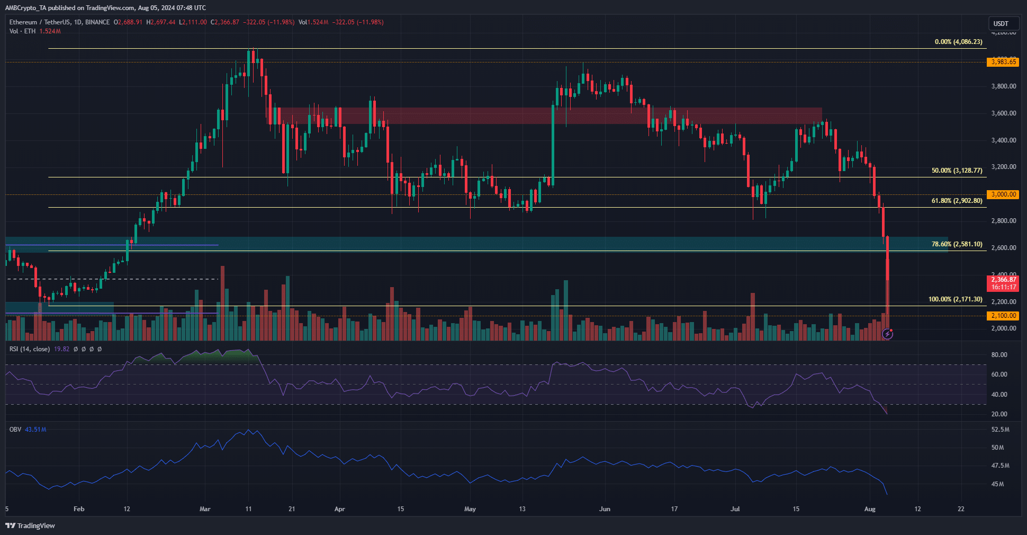Click the Ethereum / TetherUS symbol title

coord(40,22)
